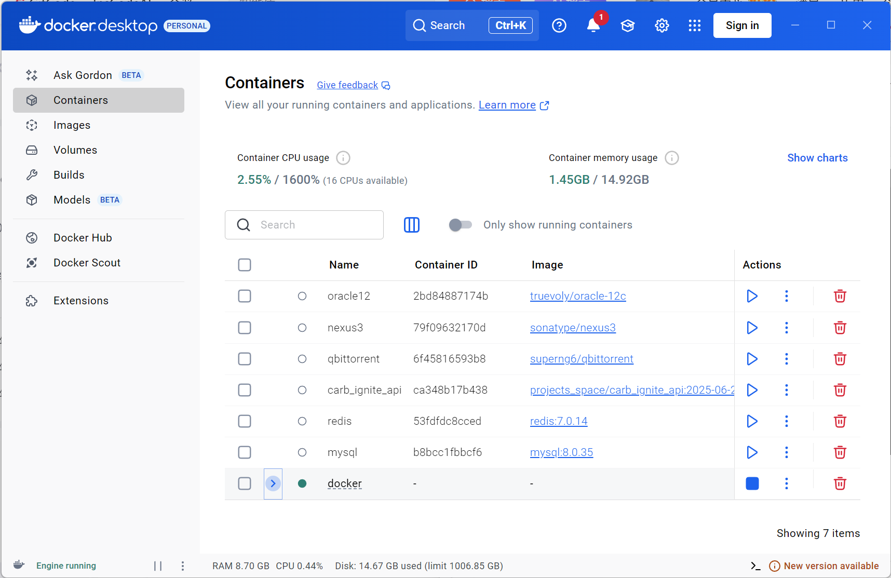
Task: Toggle Only show running containers
Action: coord(461,225)
